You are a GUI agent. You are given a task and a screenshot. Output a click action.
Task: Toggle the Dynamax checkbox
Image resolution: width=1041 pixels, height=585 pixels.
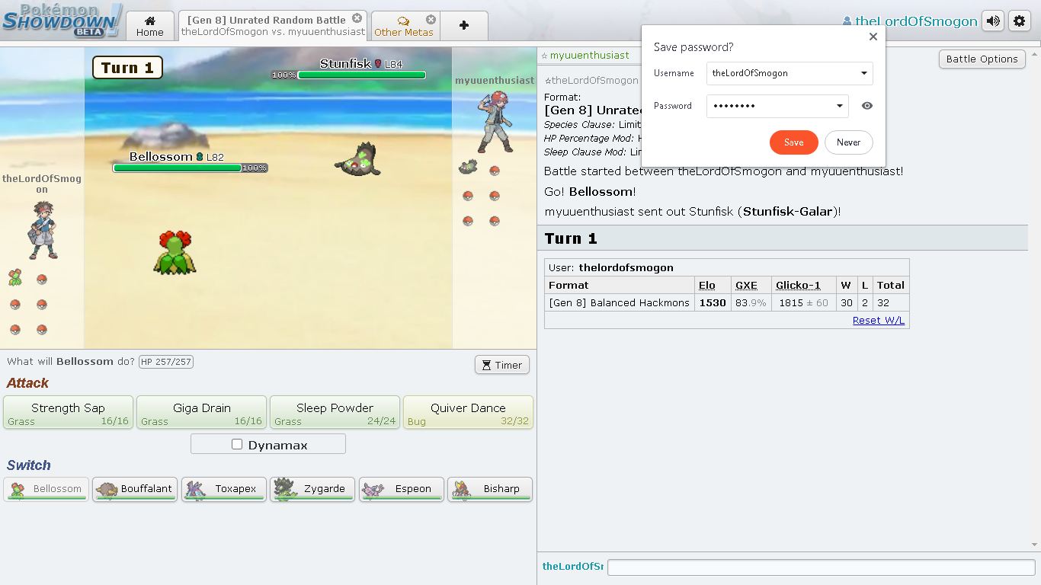(x=237, y=444)
